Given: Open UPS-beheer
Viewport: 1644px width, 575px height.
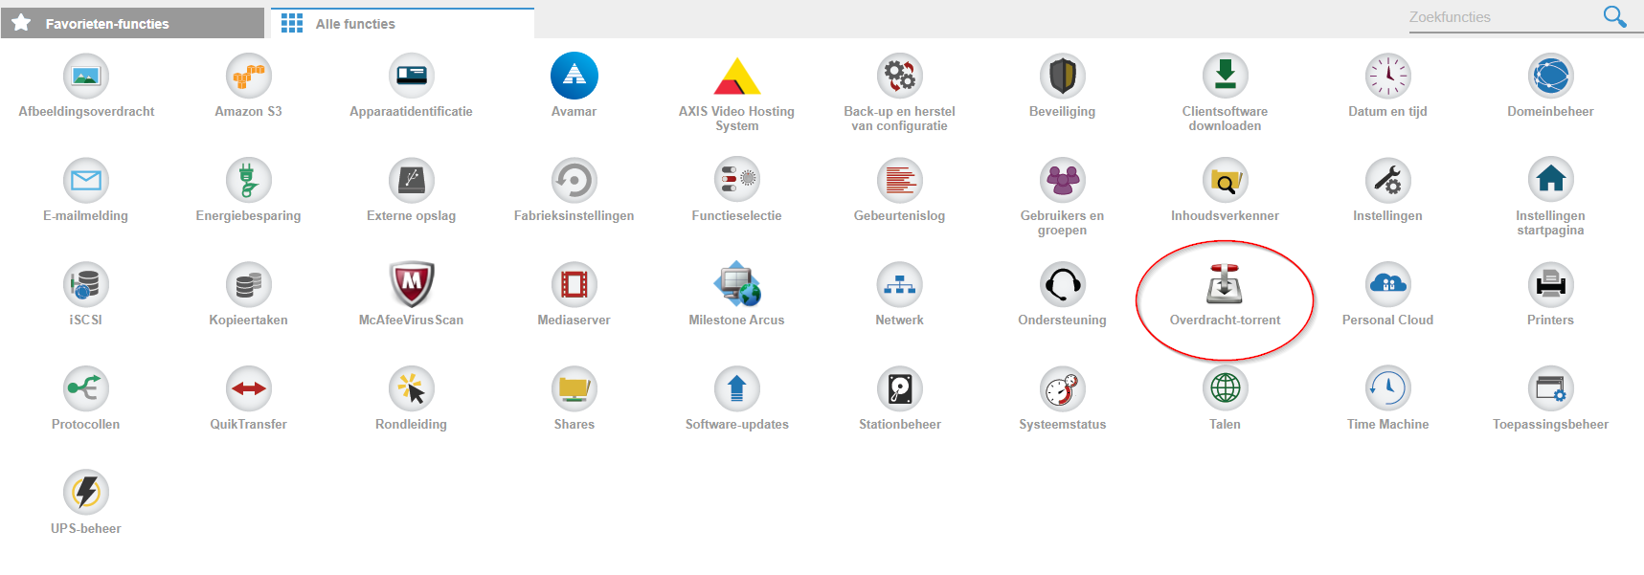Looking at the screenshot, I should [86, 493].
